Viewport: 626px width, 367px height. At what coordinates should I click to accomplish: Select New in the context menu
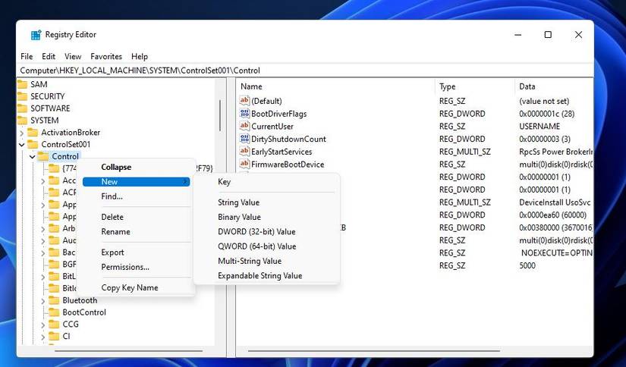(136, 181)
